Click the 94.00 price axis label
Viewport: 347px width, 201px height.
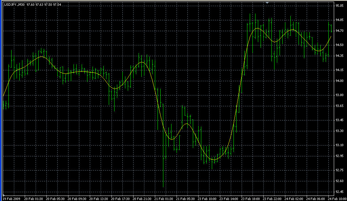tap(340, 81)
